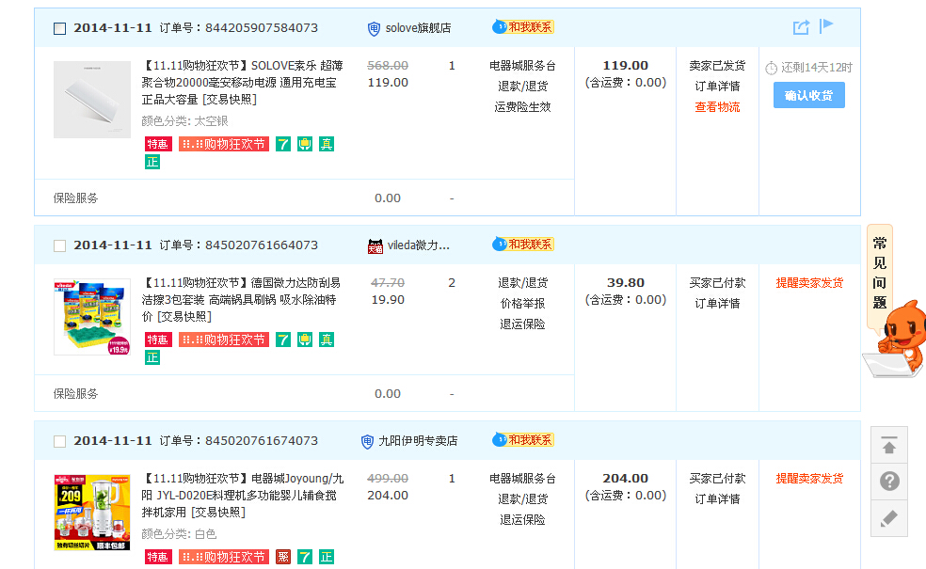Screen dimensions: 926x569
Task: Click the 正 badge under the SOLOVE power bank
Action: coord(152,162)
